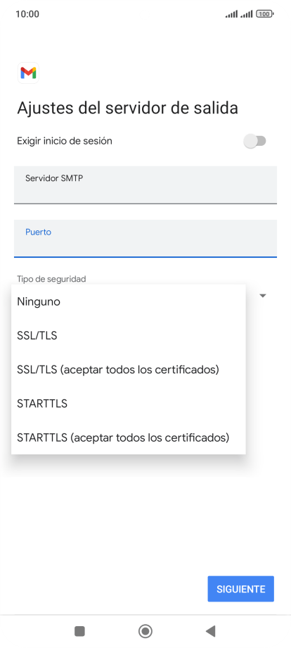Tap the Ajustes del servidor de salida heading
291x648 pixels.
127,108
